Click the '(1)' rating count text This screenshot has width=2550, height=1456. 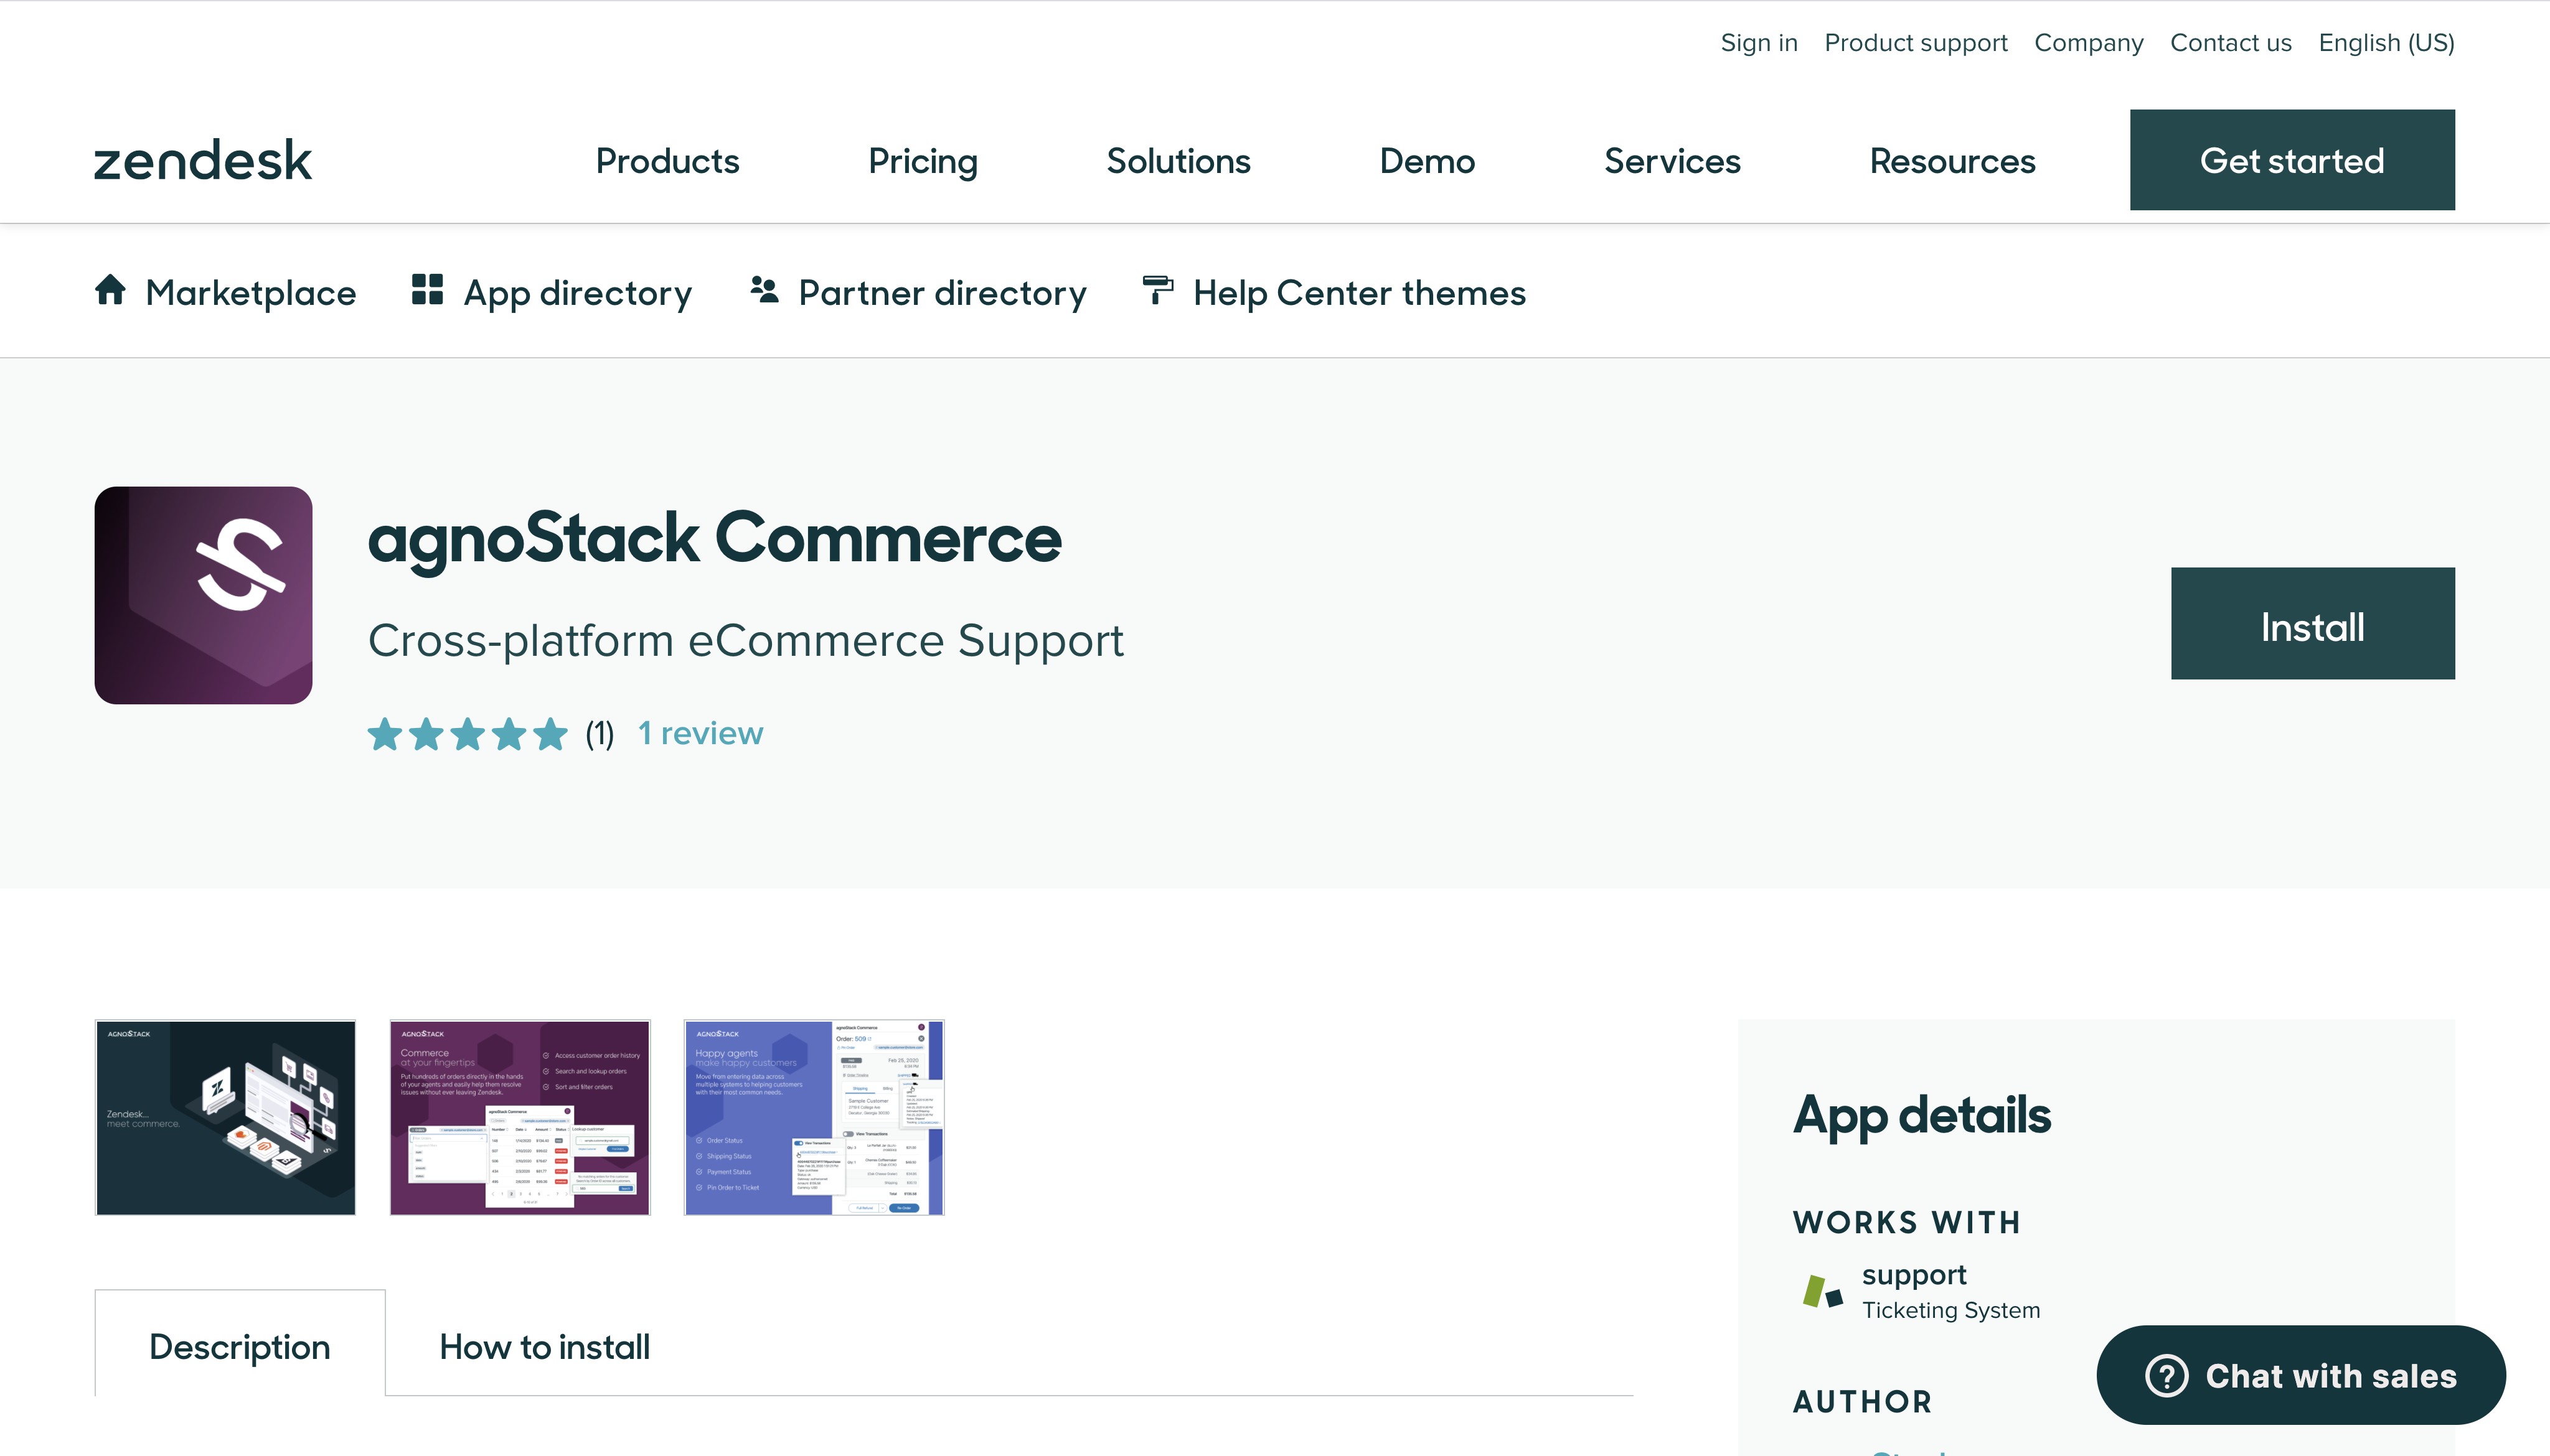click(600, 735)
